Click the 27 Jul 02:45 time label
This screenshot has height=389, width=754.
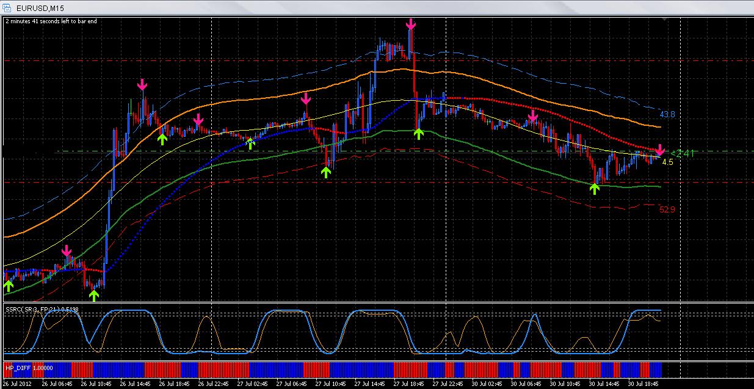click(254, 385)
